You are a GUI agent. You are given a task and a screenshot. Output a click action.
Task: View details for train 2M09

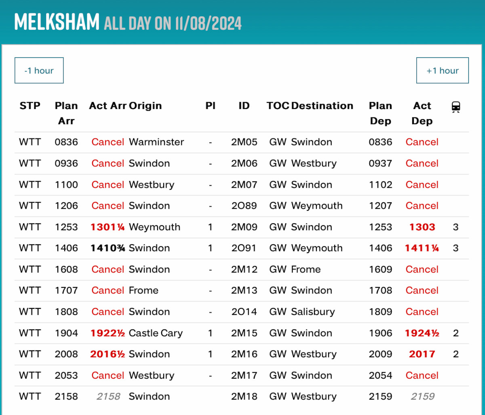click(244, 227)
